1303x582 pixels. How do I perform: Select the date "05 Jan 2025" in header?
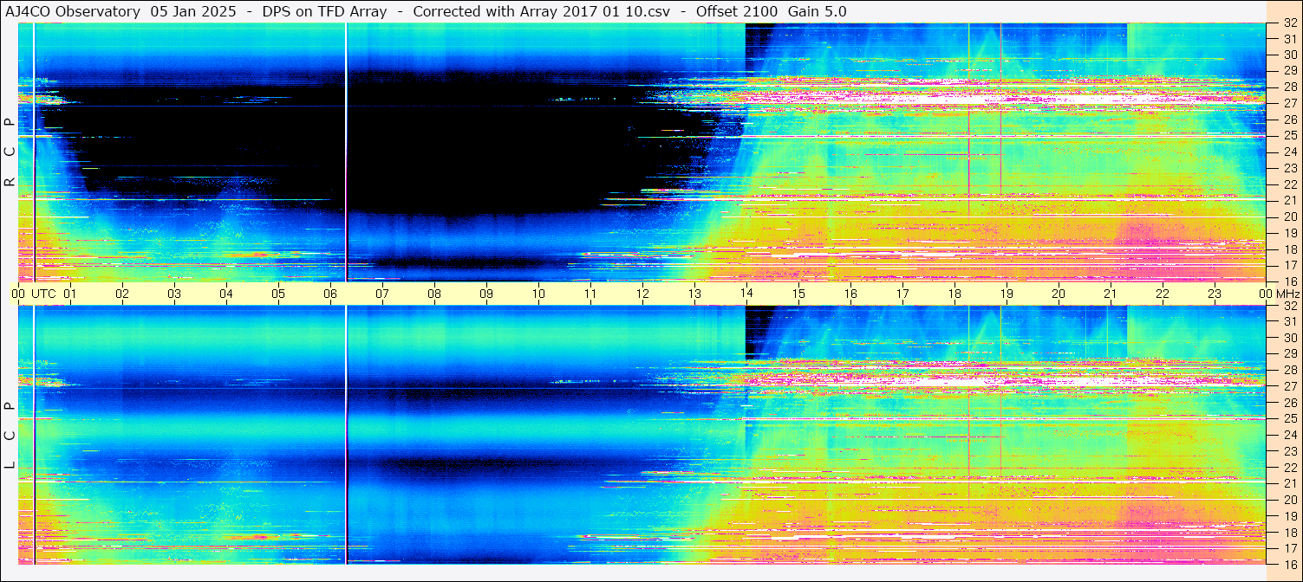point(193,11)
